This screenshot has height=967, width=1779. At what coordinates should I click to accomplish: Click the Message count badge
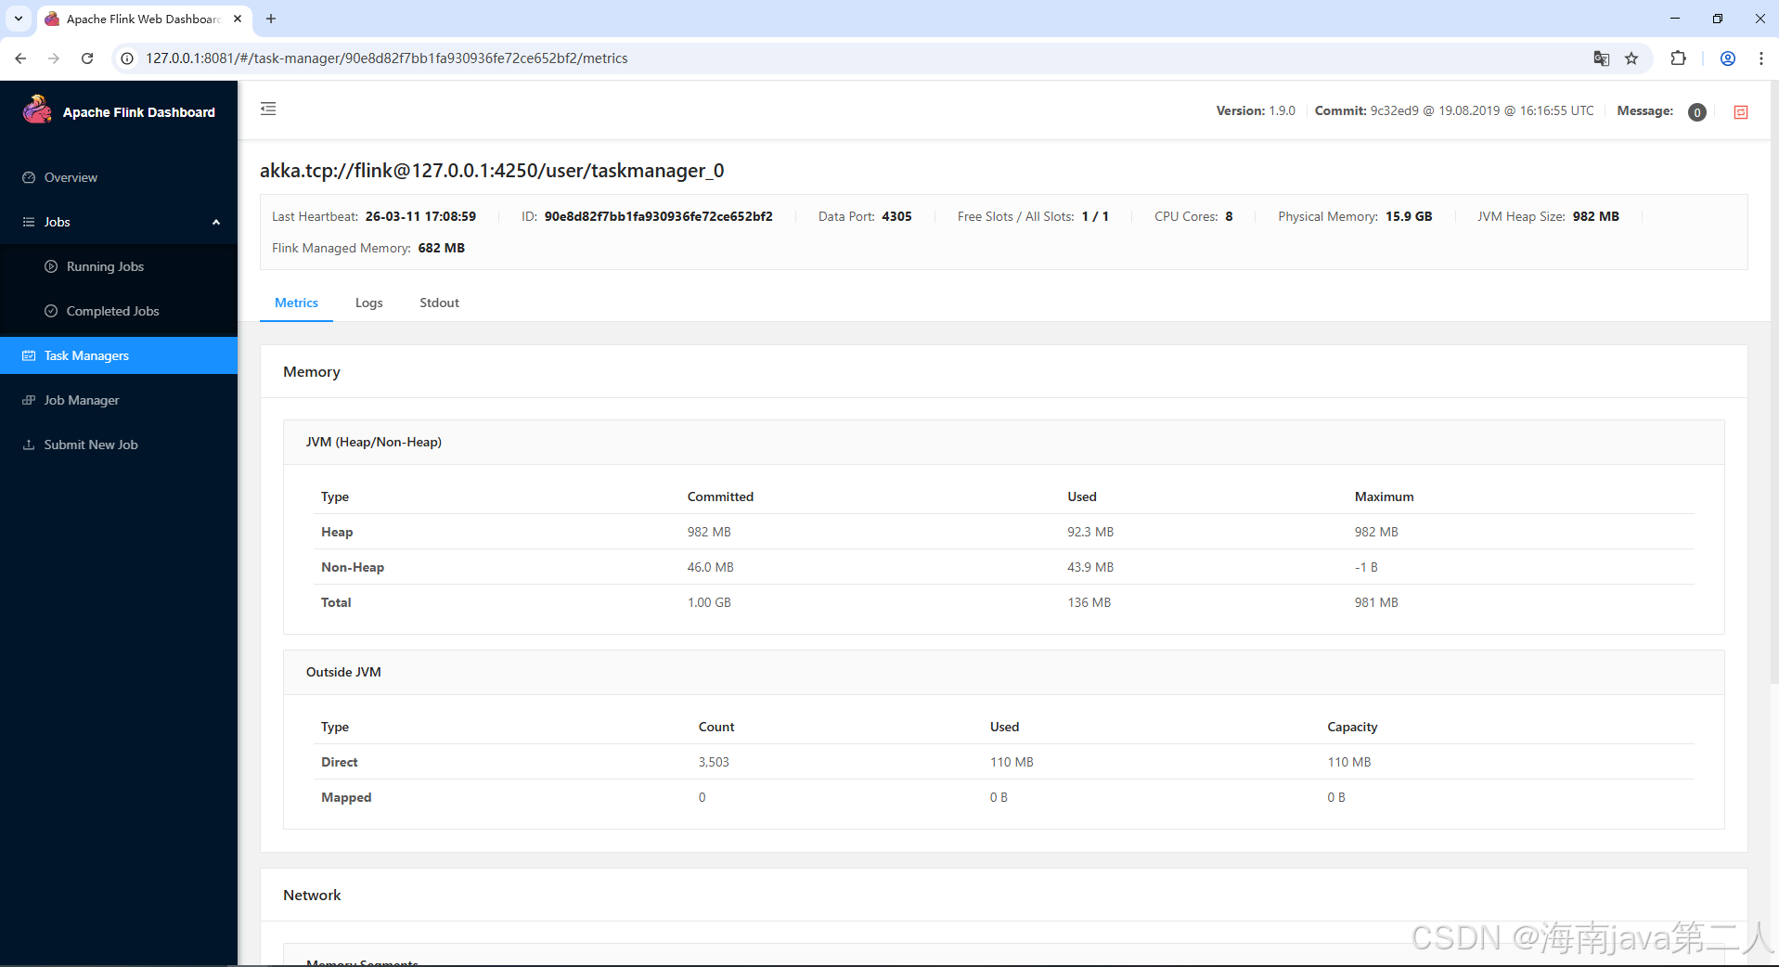pos(1696,112)
